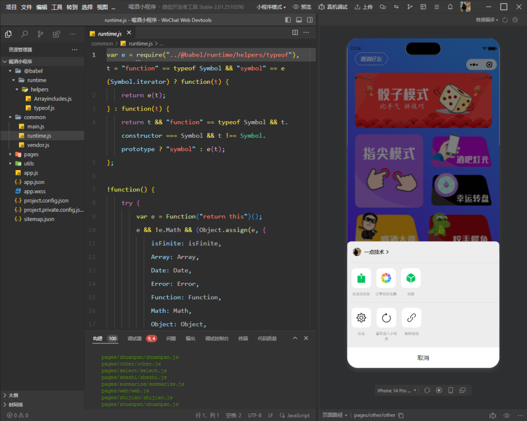Click the green 发送给朋友 share icon
This screenshot has width=527, height=421.
(x=361, y=278)
